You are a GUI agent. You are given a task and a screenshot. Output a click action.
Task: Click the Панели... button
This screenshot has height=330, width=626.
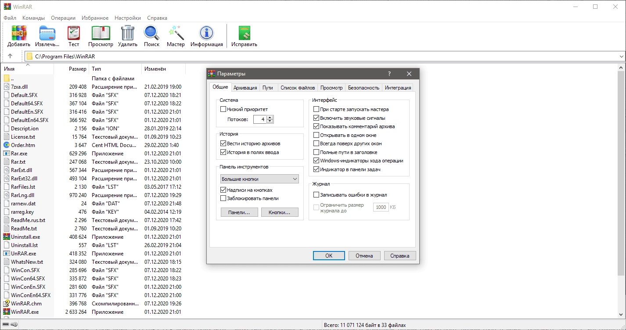click(x=239, y=212)
